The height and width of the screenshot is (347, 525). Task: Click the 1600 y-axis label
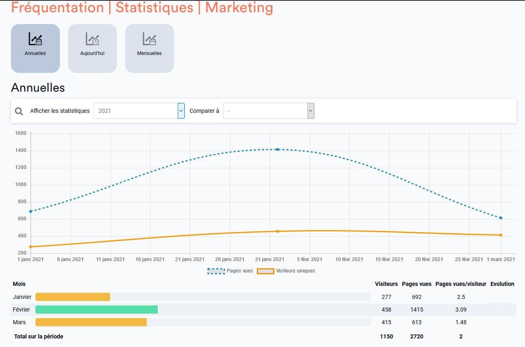click(20, 133)
